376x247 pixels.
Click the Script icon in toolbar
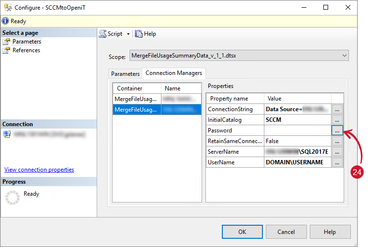tap(102, 34)
